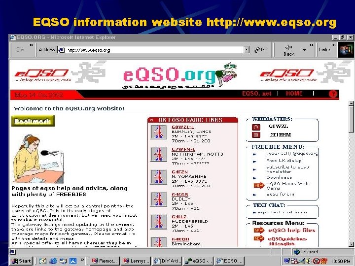Click the EQSO.net navigation link
Viewport: 355px width, 266px height.
click(256, 94)
